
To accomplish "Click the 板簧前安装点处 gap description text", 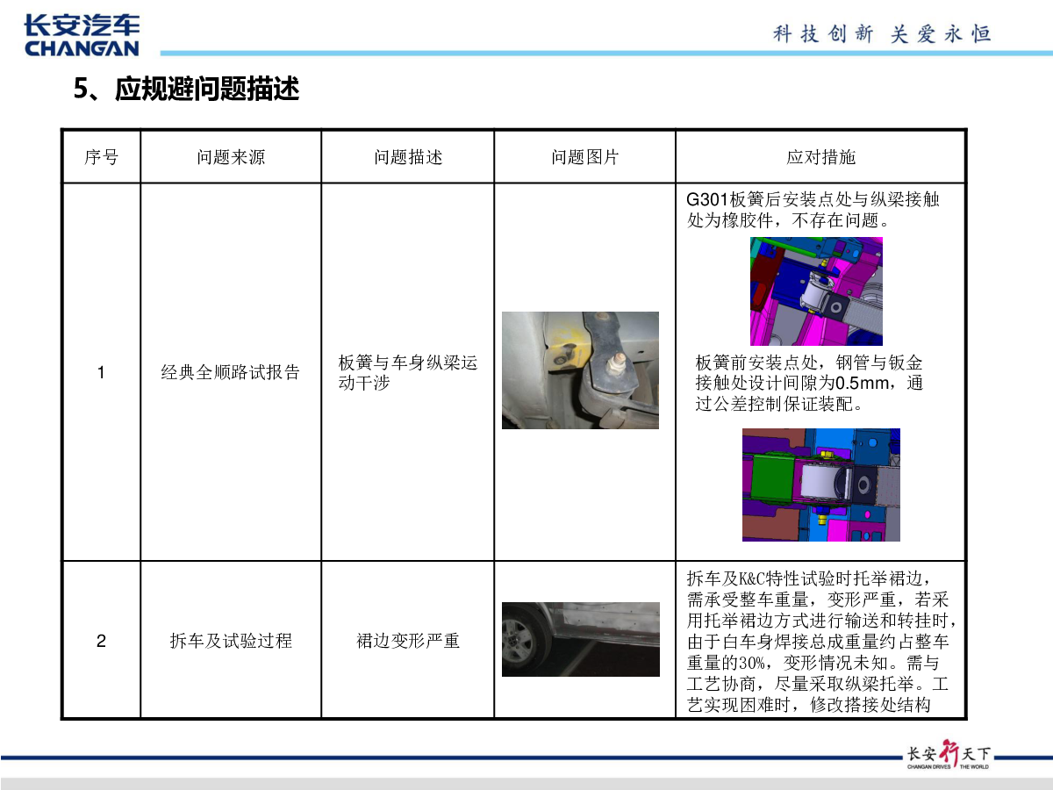I will click(809, 384).
